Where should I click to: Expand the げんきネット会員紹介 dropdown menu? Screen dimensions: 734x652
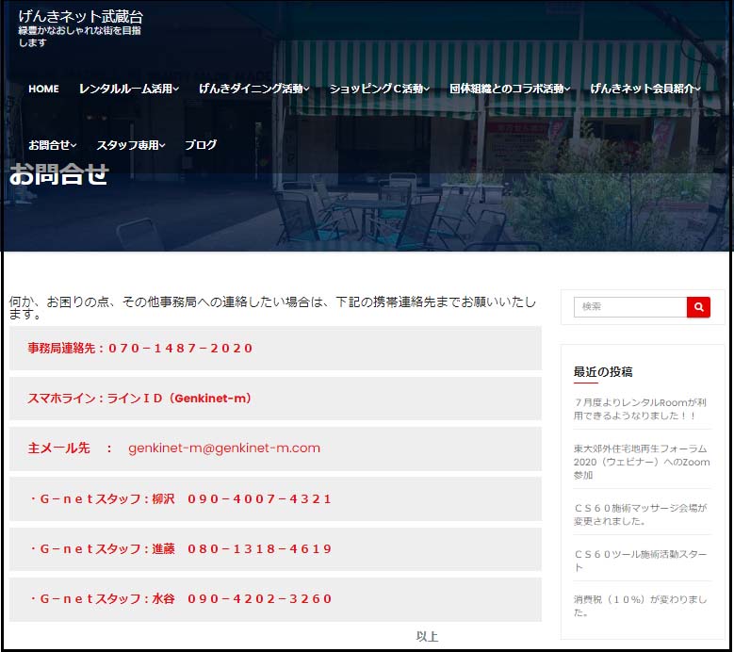(645, 89)
